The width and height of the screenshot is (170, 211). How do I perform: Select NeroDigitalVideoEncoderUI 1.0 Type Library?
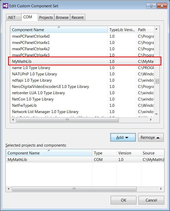coord(82,87)
